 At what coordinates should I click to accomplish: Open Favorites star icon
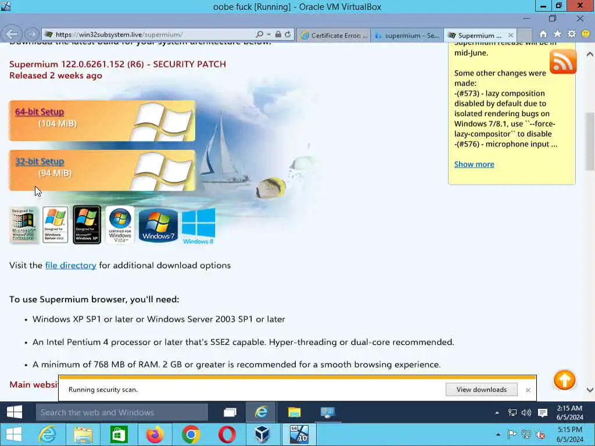pyautogui.click(x=557, y=34)
